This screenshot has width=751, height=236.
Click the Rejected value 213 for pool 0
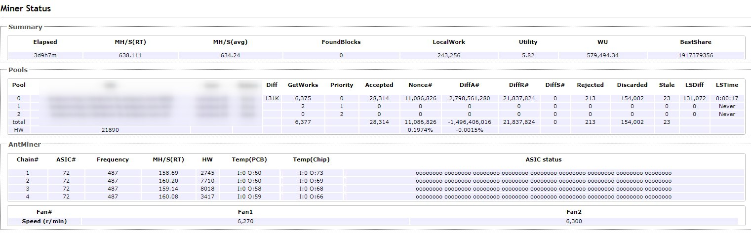pyautogui.click(x=590, y=98)
